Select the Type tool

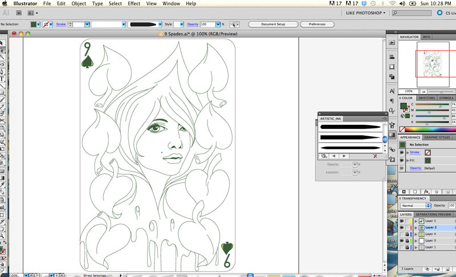click(2, 79)
